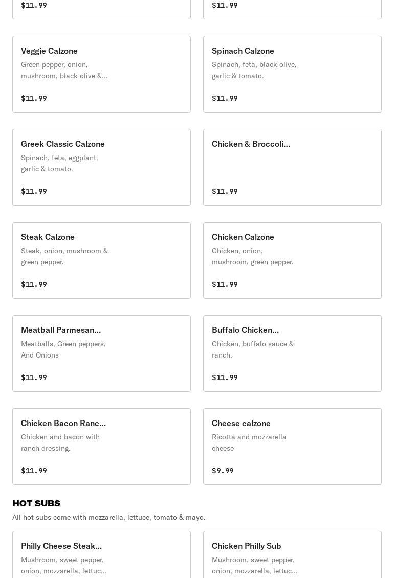394x578 pixels.
Task: Click the Spinach Calzone title text
Action: pyautogui.click(x=243, y=51)
